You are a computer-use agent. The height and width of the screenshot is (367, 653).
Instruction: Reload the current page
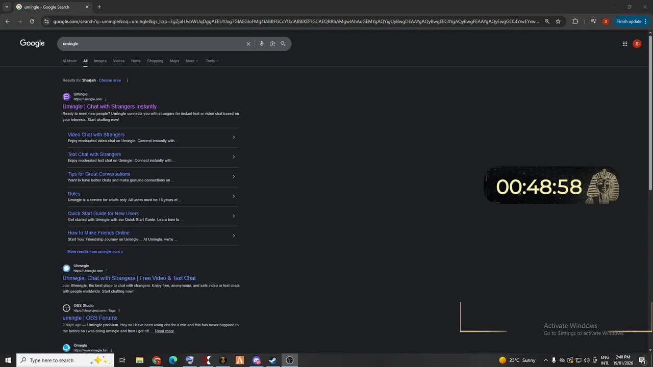point(32,21)
